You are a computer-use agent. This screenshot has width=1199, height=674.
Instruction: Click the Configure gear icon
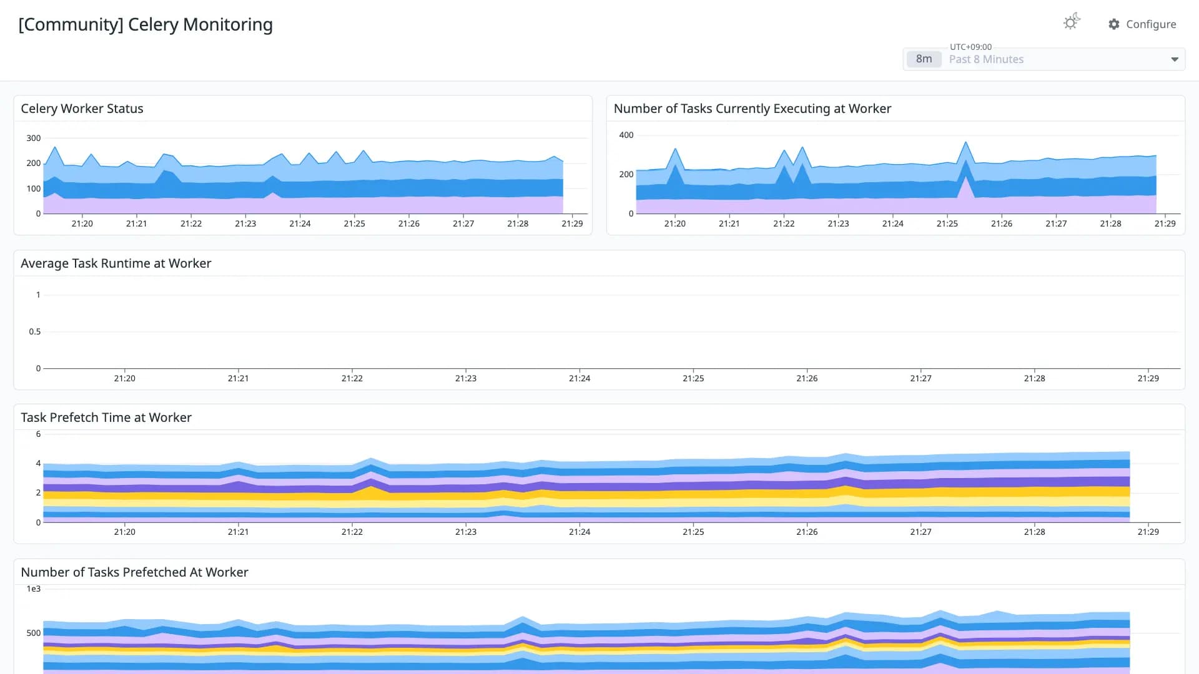coord(1114,24)
